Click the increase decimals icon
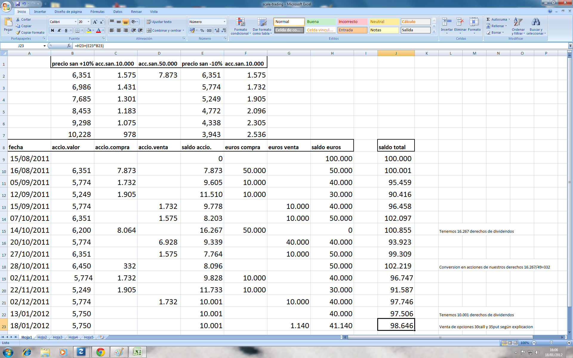573x358 pixels. point(217,30)
